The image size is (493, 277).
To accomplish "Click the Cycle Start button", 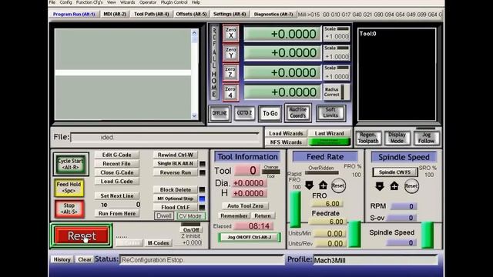I will [x=71, y=164].
